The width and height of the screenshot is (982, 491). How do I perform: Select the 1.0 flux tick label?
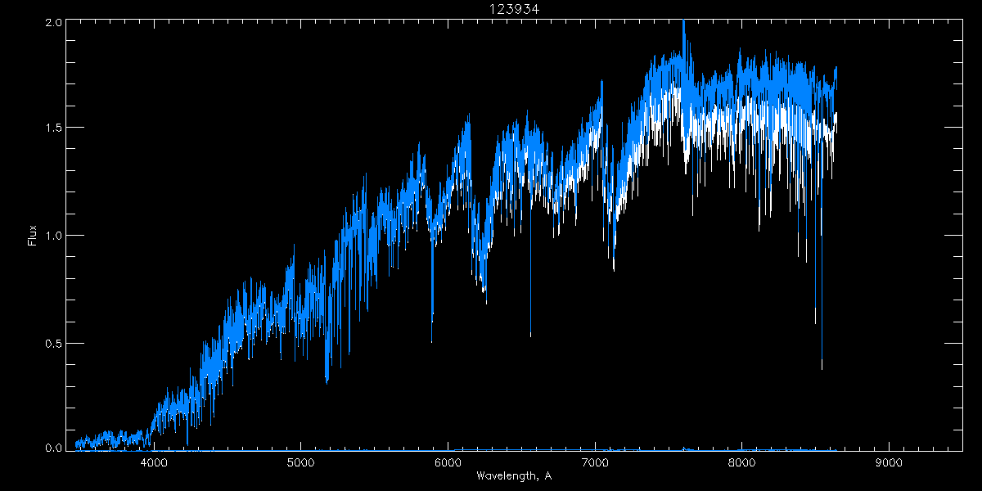53,236
